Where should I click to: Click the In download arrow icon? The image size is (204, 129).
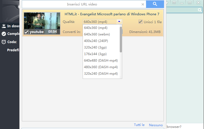click(x=4, y=26)
